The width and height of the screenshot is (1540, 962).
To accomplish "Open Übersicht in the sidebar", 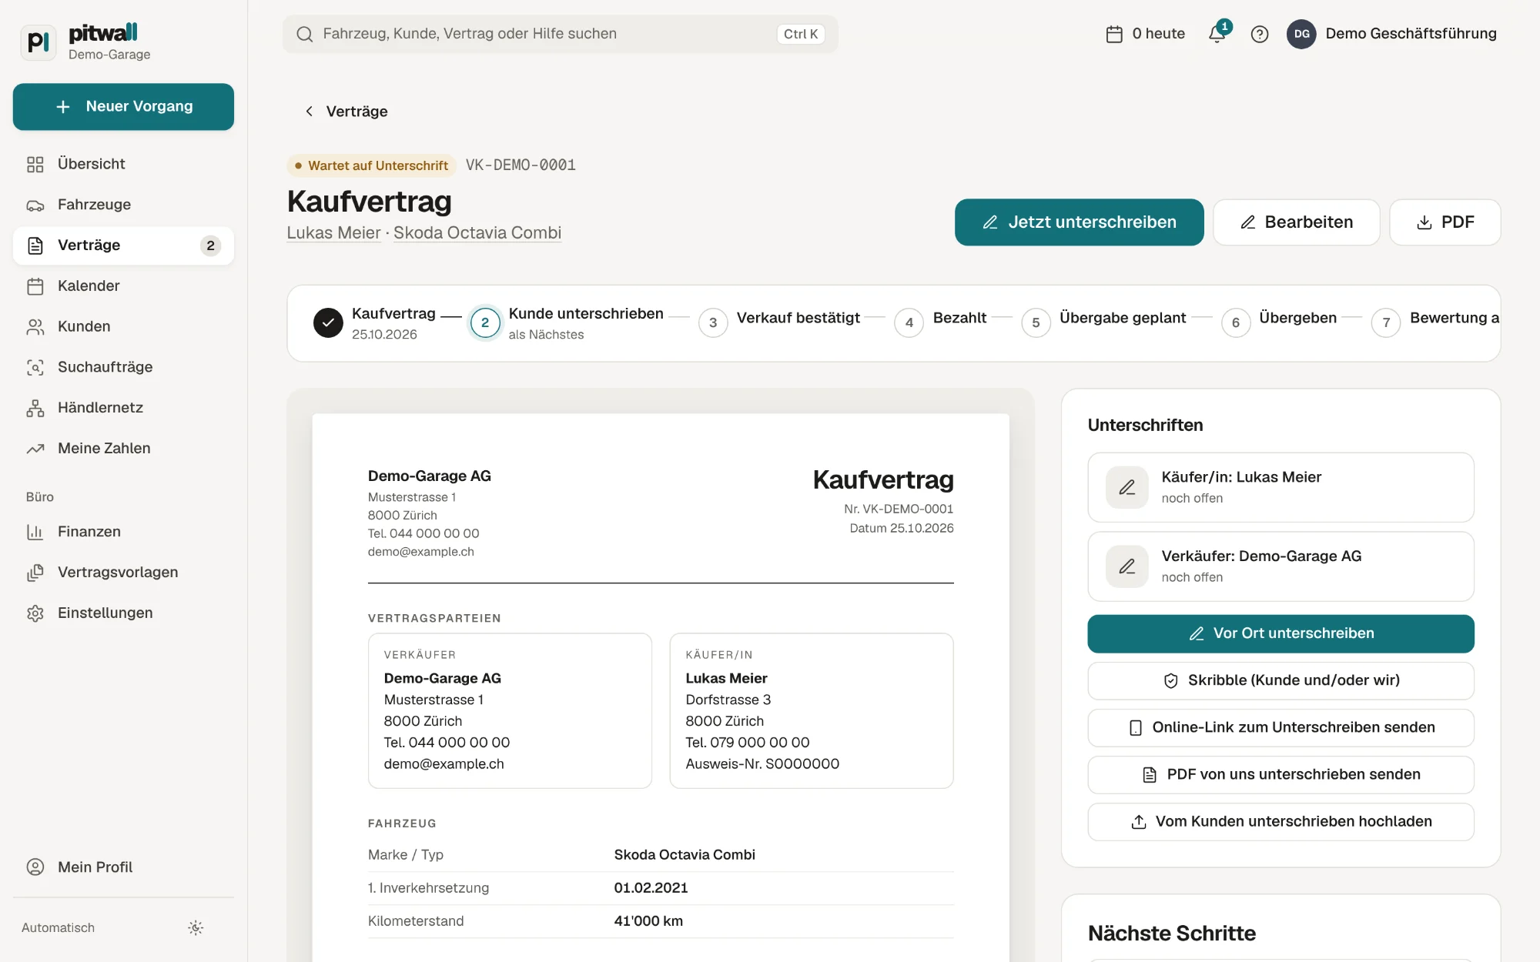I will pyautogui.click(x=123, y=164).
